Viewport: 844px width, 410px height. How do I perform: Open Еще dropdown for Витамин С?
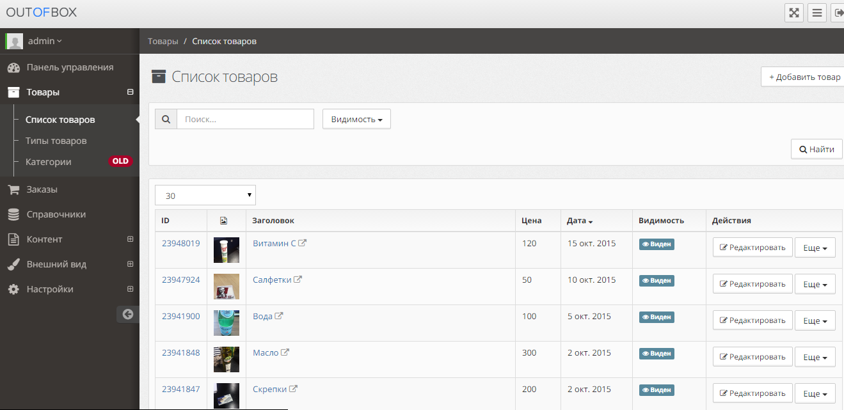815,248
